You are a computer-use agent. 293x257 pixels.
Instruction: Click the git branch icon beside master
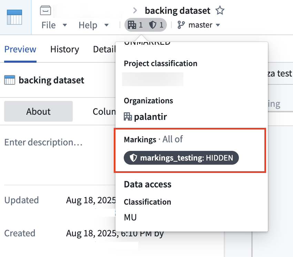(x=181, y=25)
